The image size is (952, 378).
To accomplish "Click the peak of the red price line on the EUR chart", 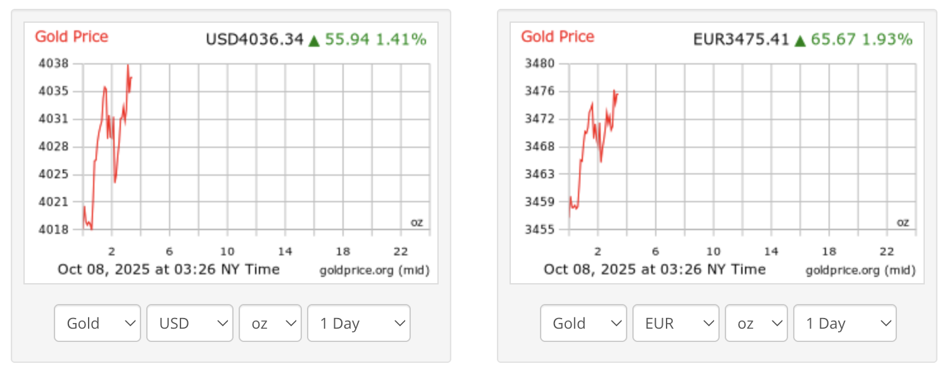I will [615, 90].
